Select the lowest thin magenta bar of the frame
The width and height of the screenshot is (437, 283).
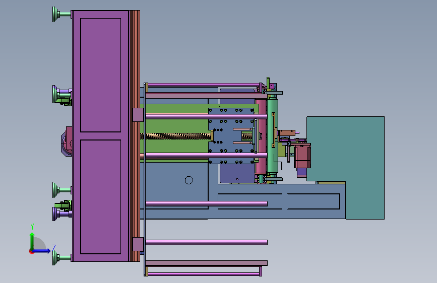point(204,274)
